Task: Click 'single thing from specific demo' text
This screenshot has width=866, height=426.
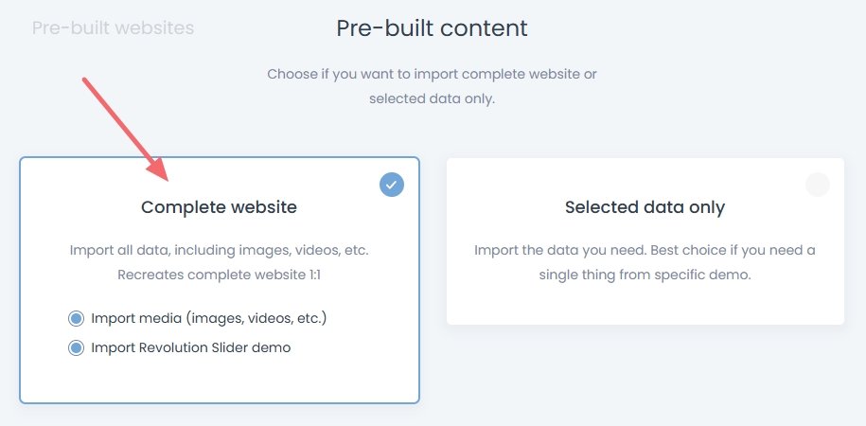Action: (645, 275)
